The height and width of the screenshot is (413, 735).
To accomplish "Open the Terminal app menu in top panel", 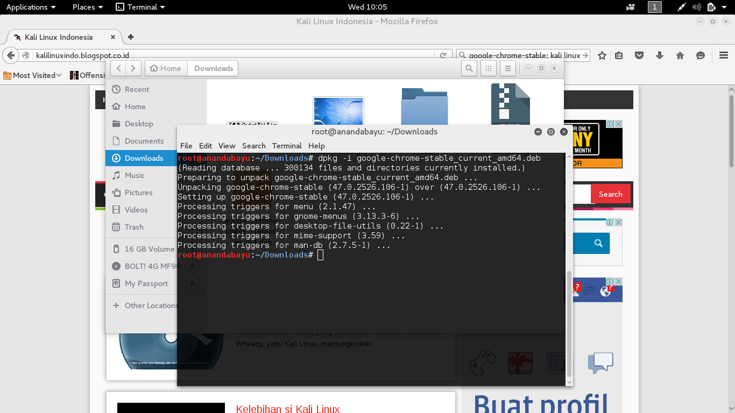I will coord(140,7).
